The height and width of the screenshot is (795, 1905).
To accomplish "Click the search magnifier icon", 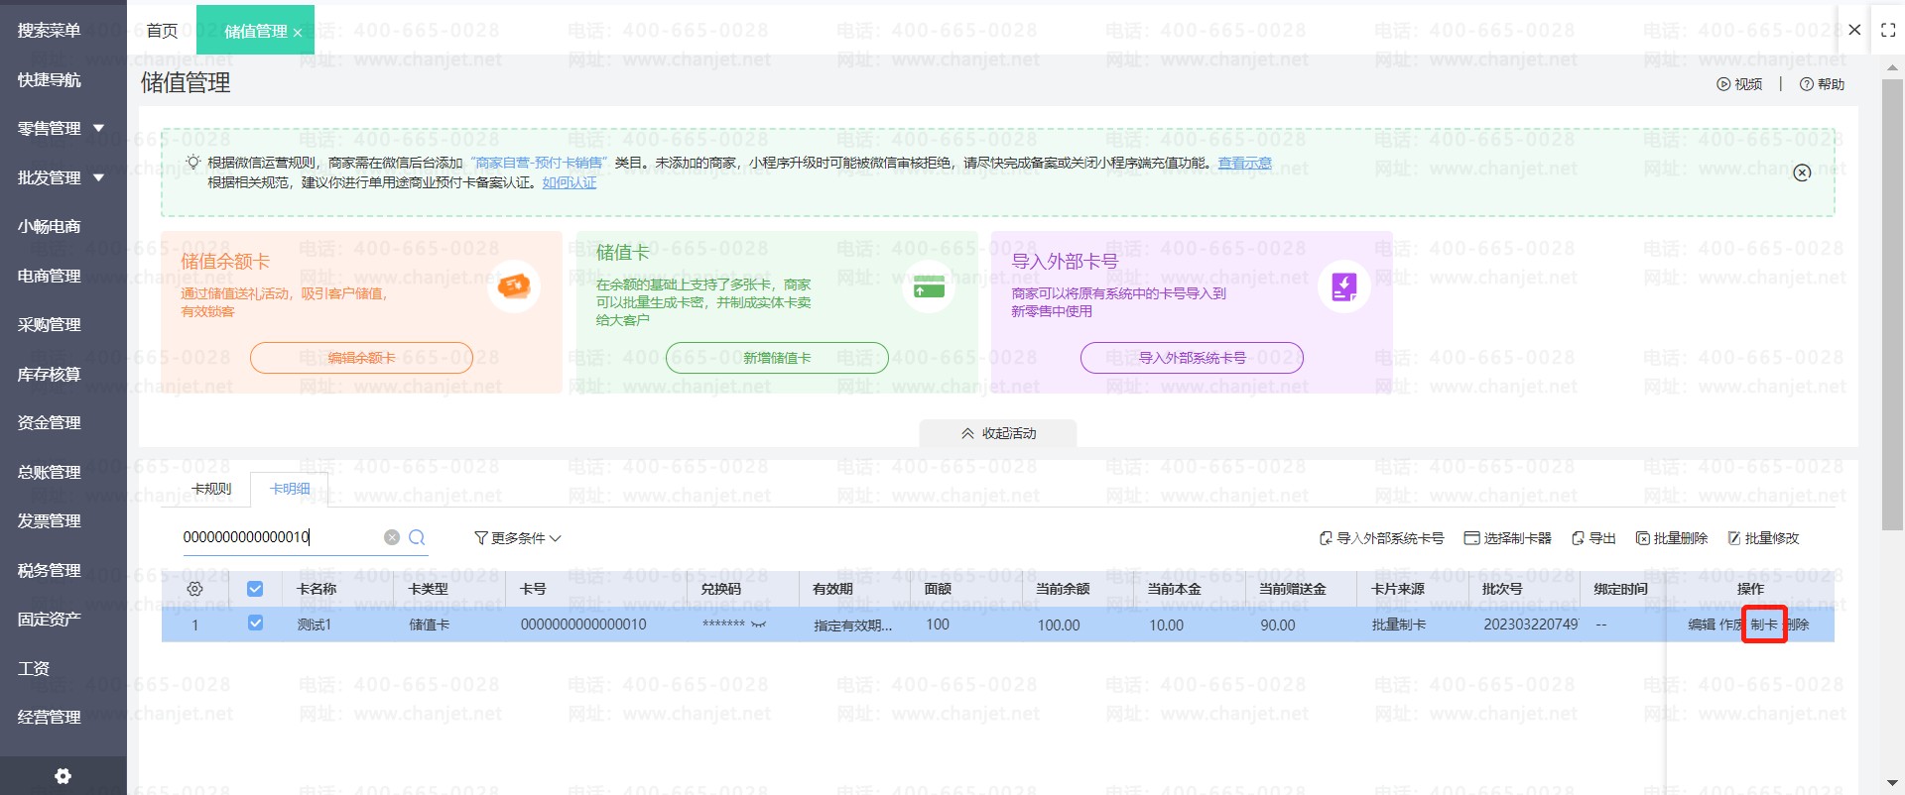I will [x=417, y=537].
